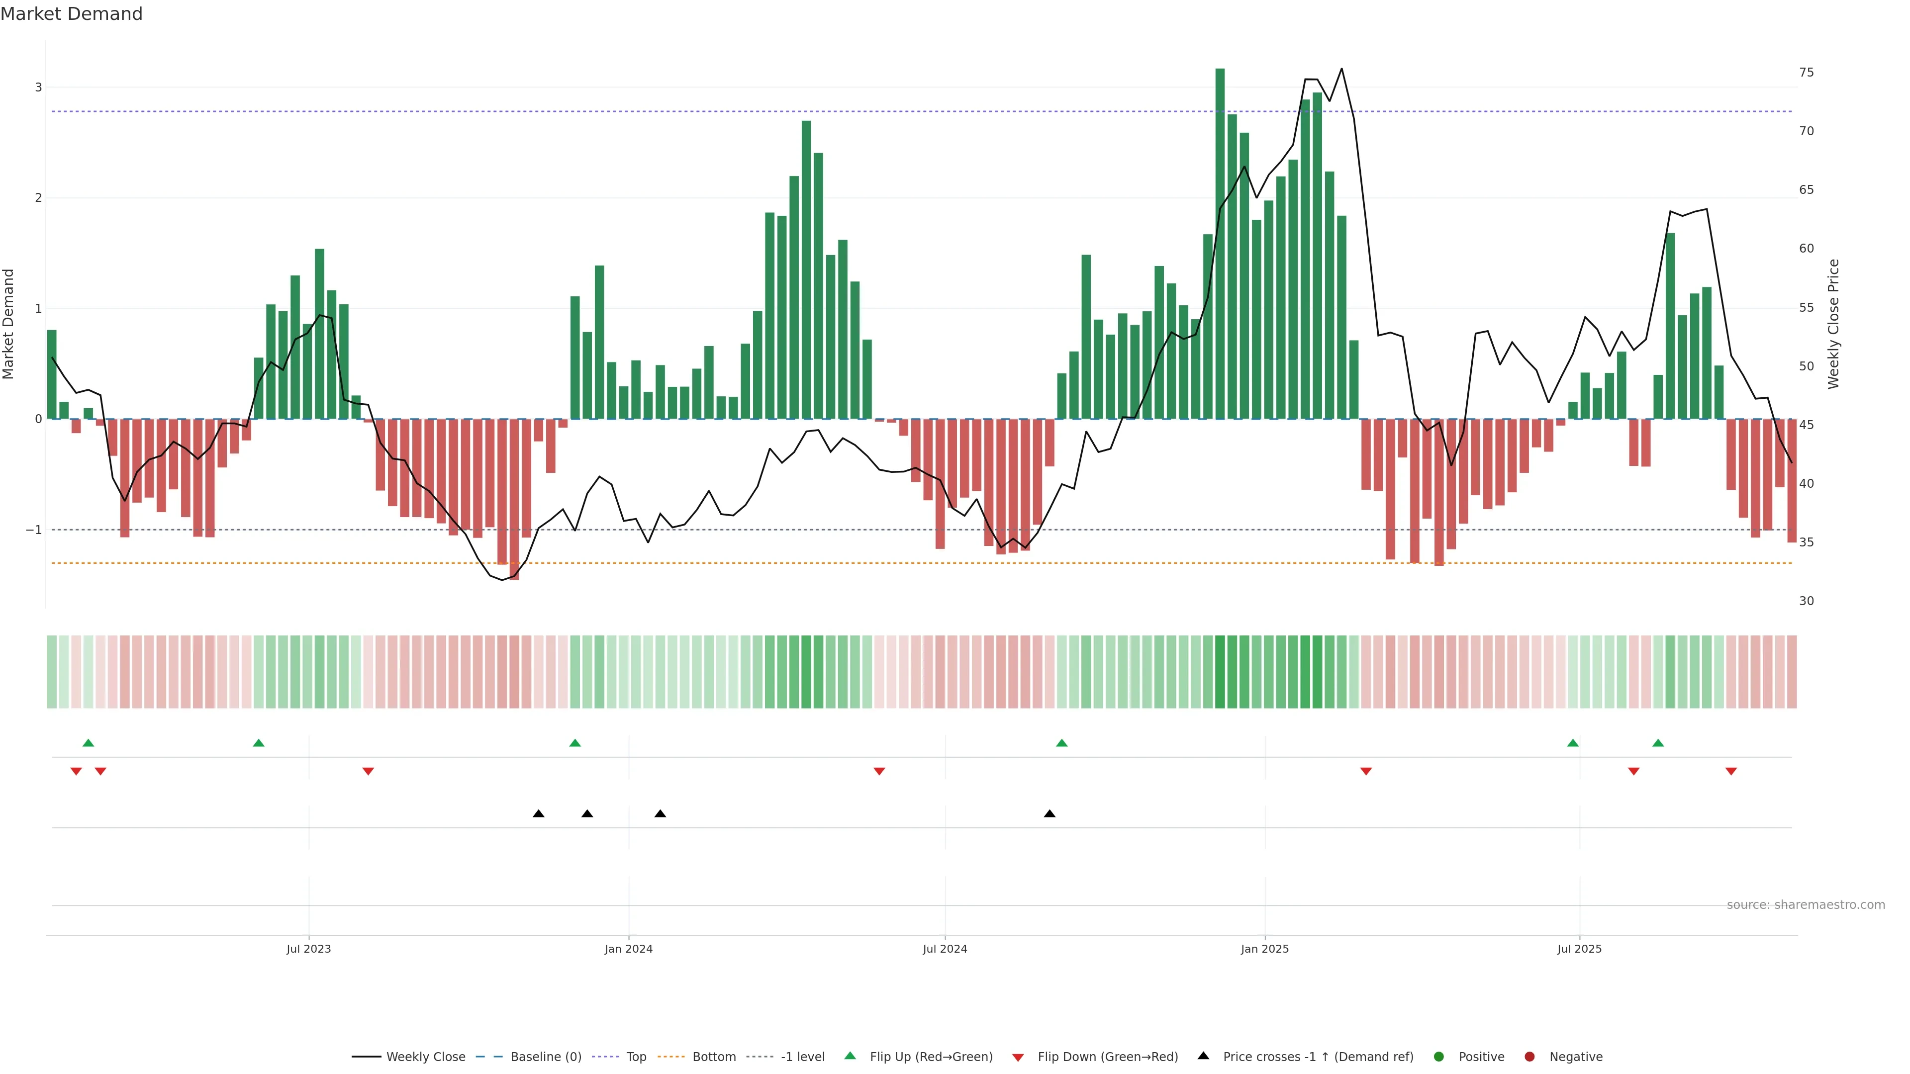Toggle the Top dotted-line legend entry
The height and width of the screenshot is (1074, 1910).
636,1056
